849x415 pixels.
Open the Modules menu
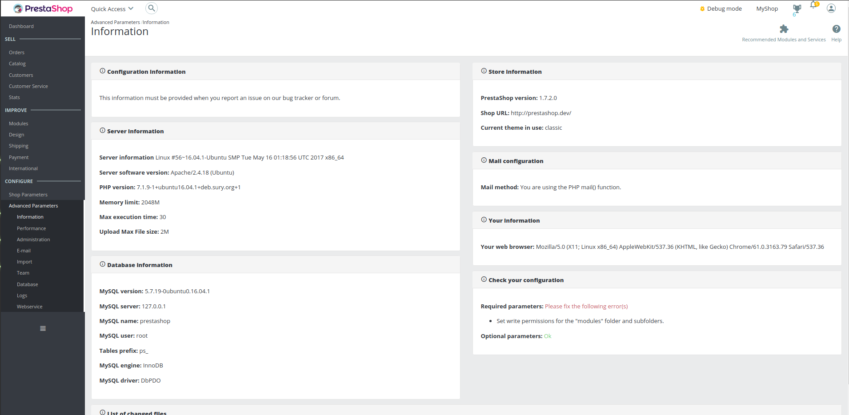click(19, 124)
